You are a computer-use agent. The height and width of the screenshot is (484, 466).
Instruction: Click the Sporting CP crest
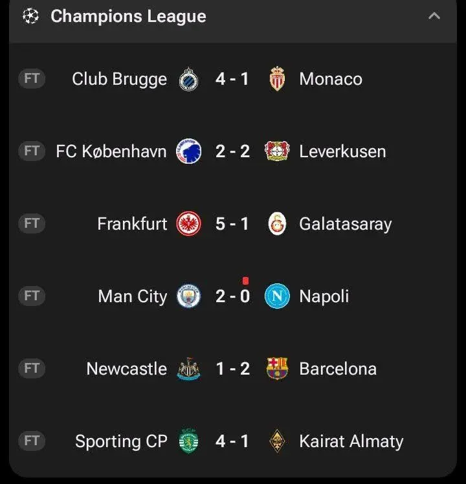(189, 441)
